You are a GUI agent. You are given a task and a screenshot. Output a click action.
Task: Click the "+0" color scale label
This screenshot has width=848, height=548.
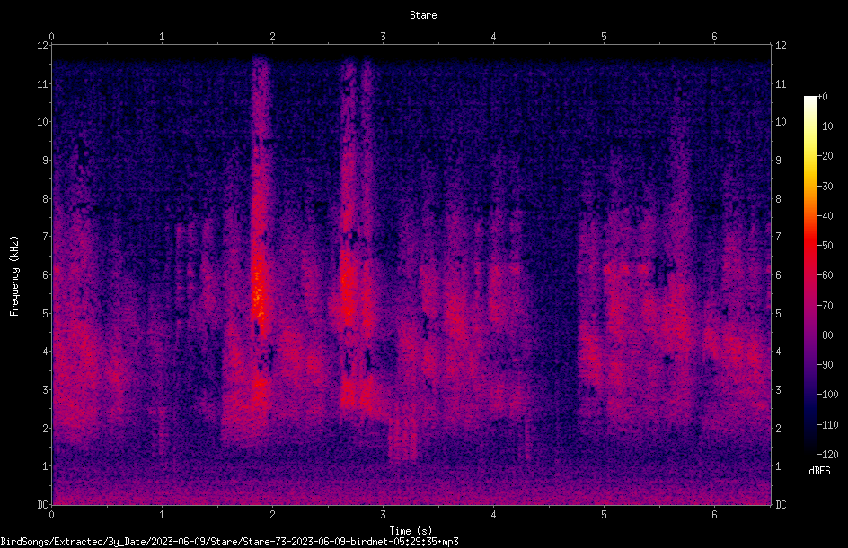point(822,97)
